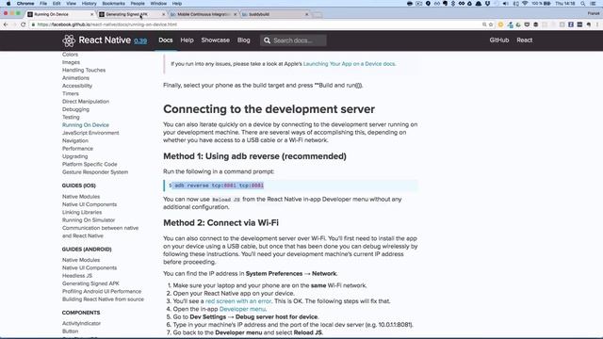Click the browser forward arrow
The image size is (603, 339).
14,24
